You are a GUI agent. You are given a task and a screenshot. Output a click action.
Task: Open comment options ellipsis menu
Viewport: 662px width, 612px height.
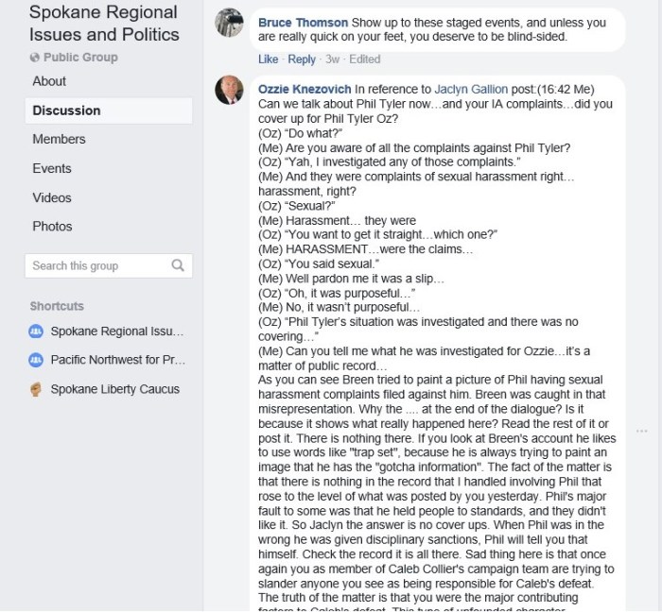643,430
